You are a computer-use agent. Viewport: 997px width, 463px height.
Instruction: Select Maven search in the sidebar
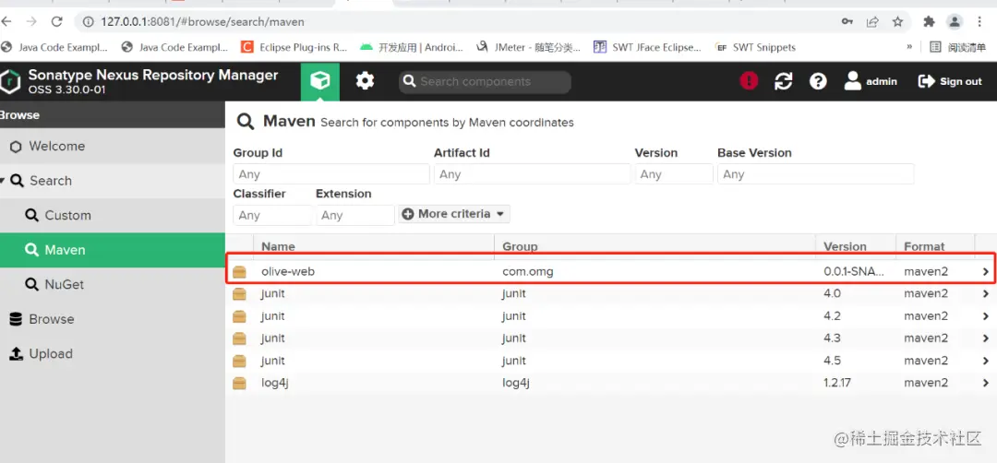(x=113, y=250)
